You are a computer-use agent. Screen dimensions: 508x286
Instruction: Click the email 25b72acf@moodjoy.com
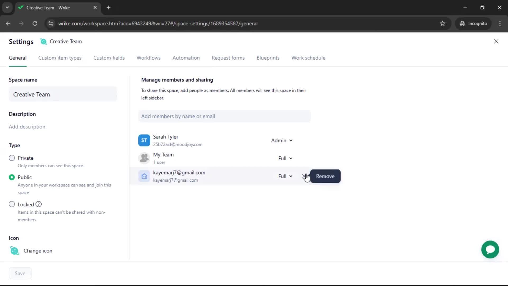tap(178, 144)
